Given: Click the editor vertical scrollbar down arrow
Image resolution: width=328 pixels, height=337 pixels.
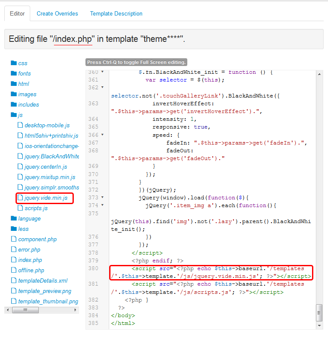Looking at the screenshot, I should 319,326.
